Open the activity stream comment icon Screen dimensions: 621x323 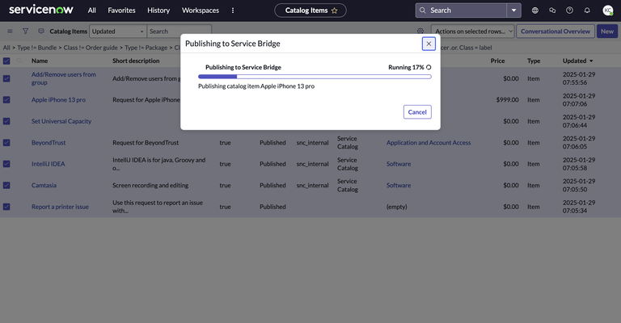point(40,31)
